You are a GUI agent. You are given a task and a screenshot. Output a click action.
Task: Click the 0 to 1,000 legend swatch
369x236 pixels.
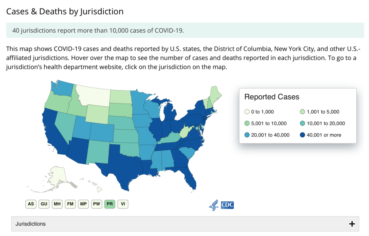247,112
